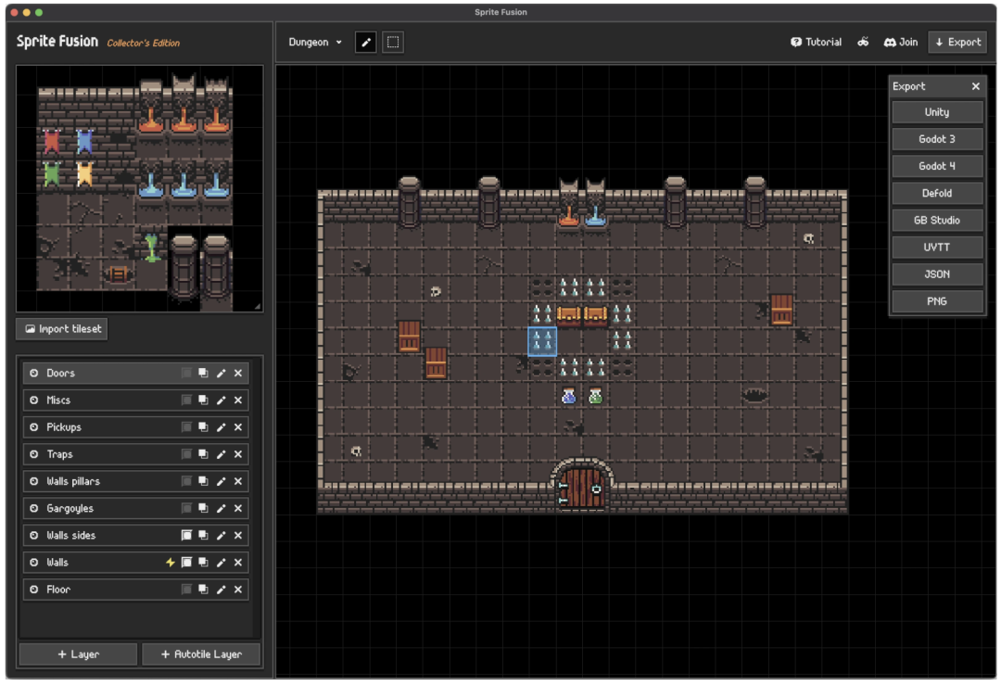Image resolution: width=1001 pixels, height=686 pixels.
Task: Toggle visibility of Walls pillars layer
Action: 34,482
